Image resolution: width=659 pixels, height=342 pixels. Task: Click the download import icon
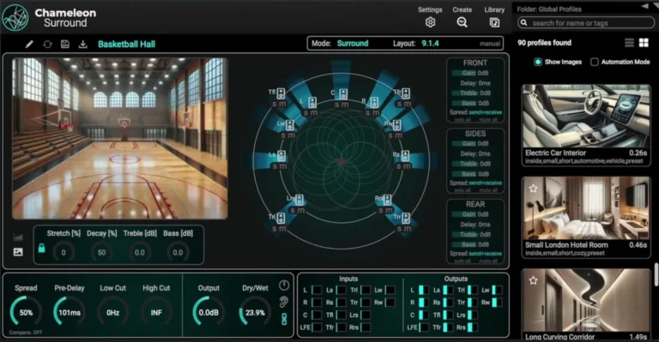[82, 44]
